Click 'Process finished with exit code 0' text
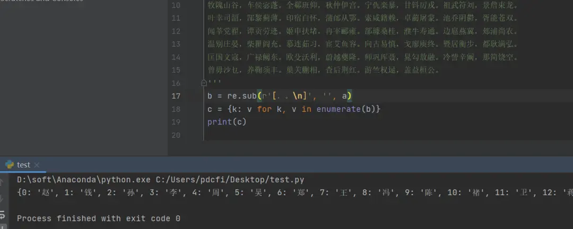The width and height of the screenshot is (573, 229). pos(99,218)
